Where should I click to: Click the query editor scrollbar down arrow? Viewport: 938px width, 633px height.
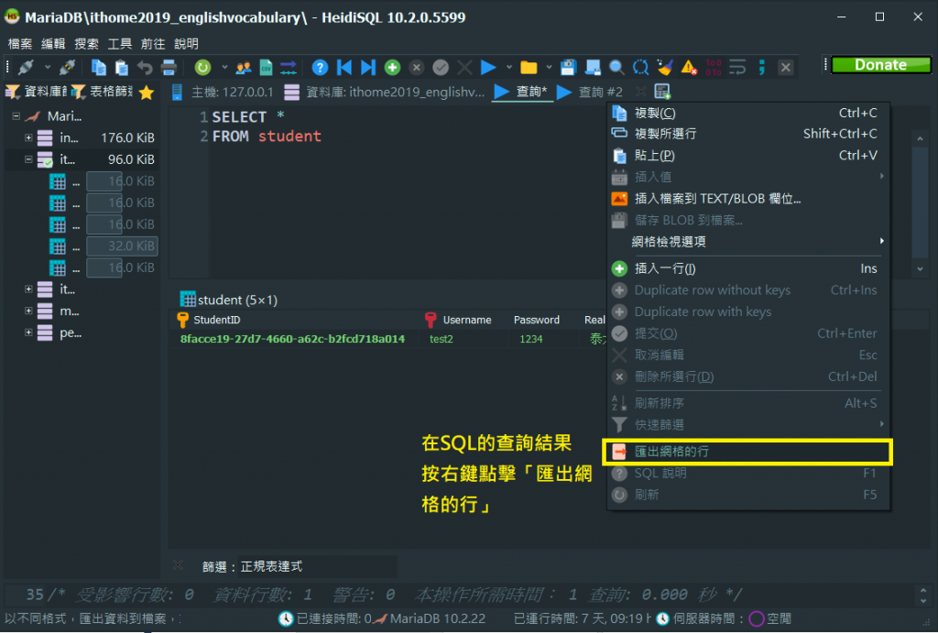tap(920, 269)
